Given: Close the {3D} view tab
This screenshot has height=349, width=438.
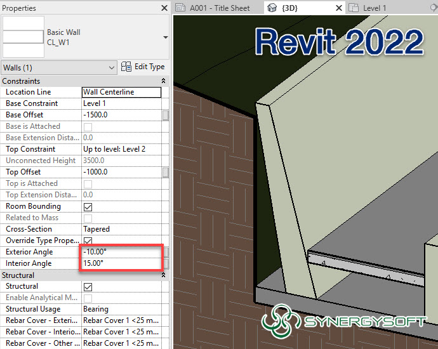Looking at the screenshot, I should coord(337,8).
